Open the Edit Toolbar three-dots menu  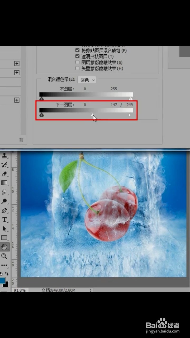4,265
